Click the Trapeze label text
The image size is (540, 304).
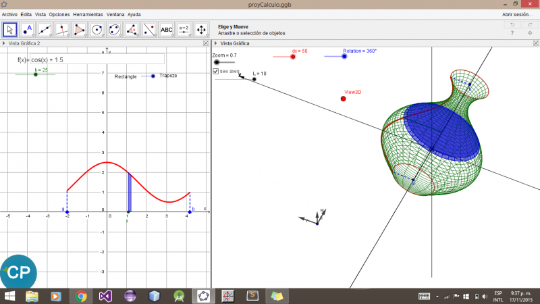(168, 76)
